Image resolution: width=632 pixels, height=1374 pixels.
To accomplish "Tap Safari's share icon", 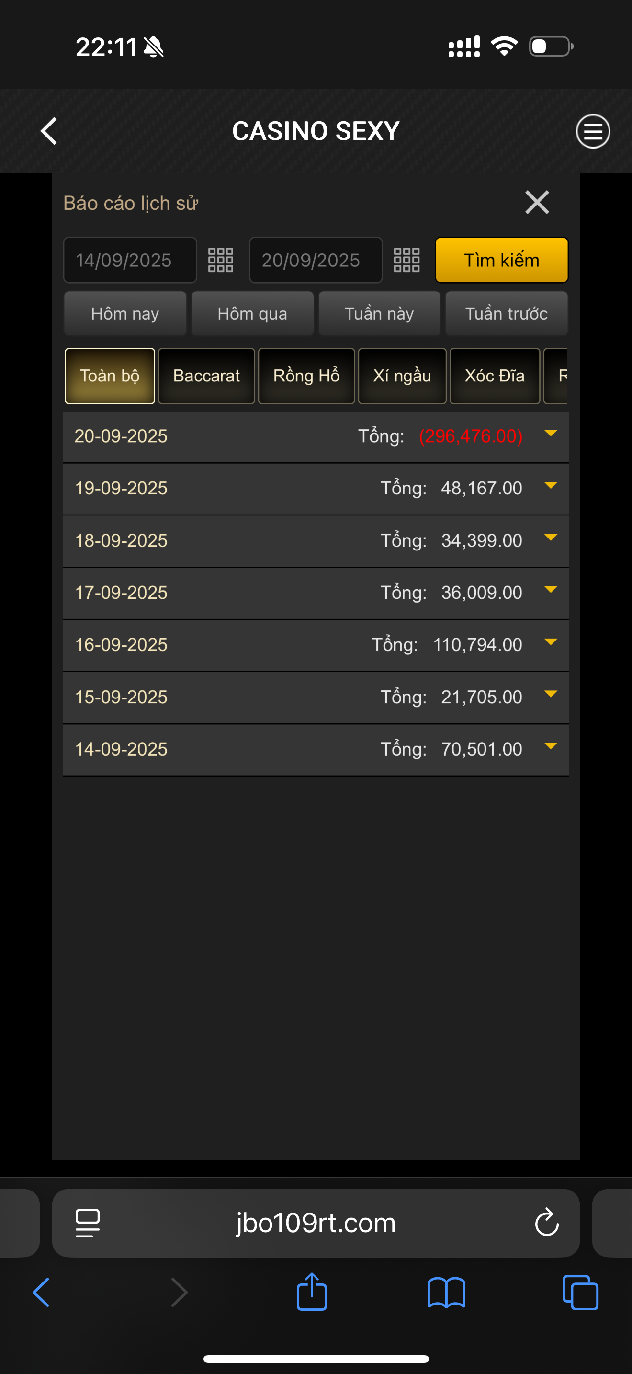I will [312, 1292].
